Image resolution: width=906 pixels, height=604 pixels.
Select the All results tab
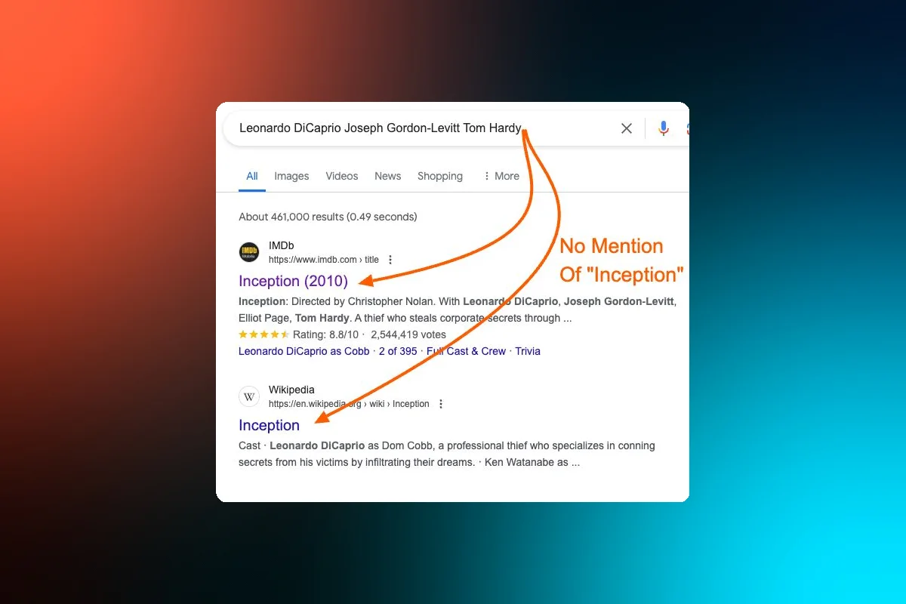(x=252, y=176)
